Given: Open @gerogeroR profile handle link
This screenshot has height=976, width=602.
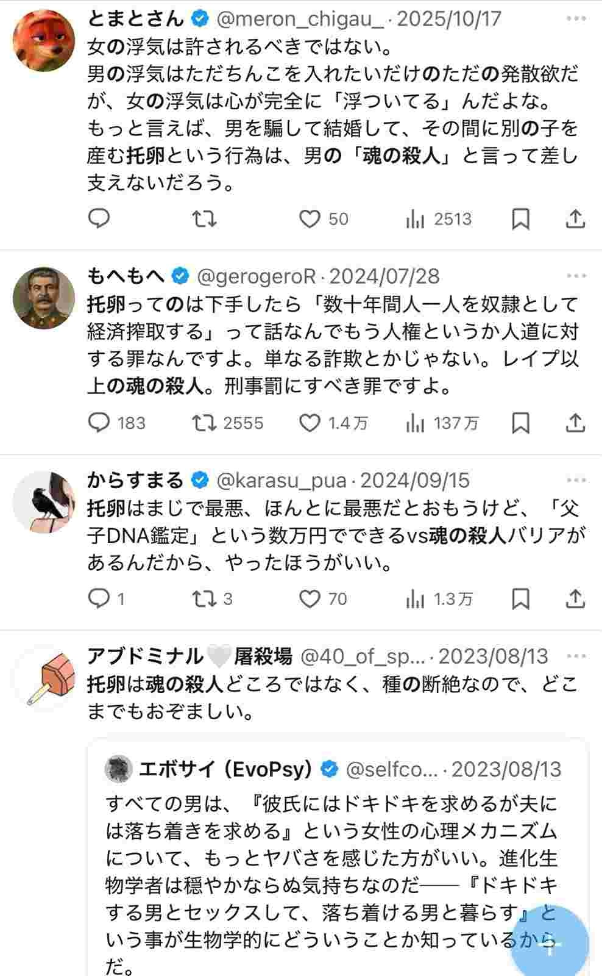Looking at the screenshot, I should coord(257,276).
